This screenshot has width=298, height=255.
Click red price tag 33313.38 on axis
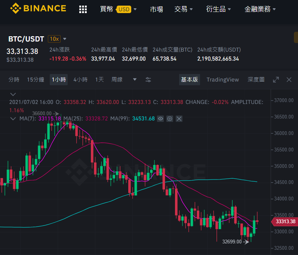pyautogui.click(x=285, y=222)
